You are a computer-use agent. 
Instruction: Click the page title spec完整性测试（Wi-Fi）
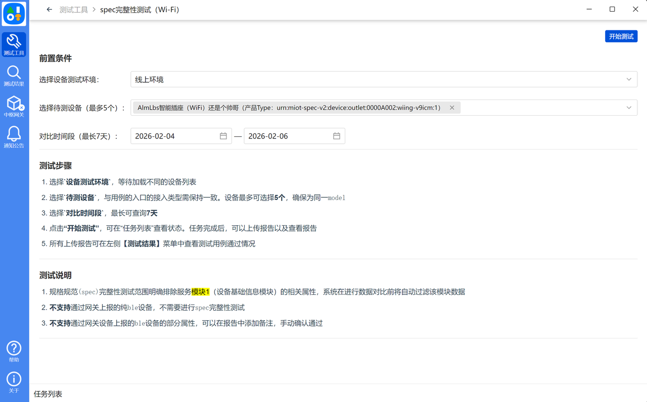pyautogui.click(x=140, y=10)
